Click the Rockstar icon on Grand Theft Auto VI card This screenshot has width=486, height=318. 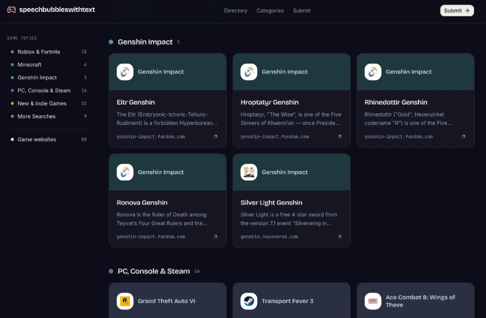[x=125, y=301]
